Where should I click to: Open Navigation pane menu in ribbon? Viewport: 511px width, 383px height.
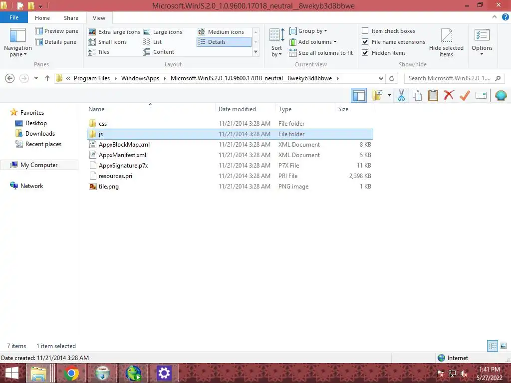[17, 42]
